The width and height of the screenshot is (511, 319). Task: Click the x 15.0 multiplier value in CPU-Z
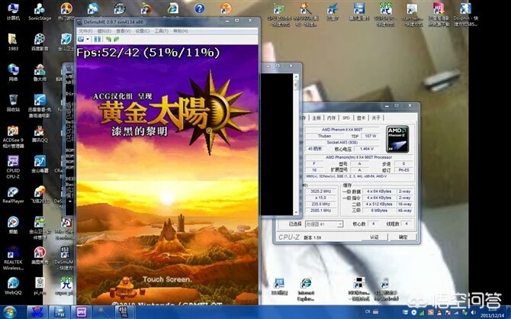(x=321, y=198)
